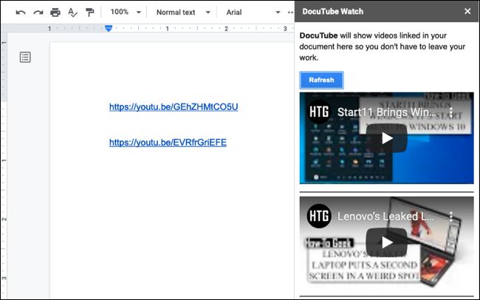Print the document using printer icon
The width and height of the screenshot is (480, 300).
55,13
